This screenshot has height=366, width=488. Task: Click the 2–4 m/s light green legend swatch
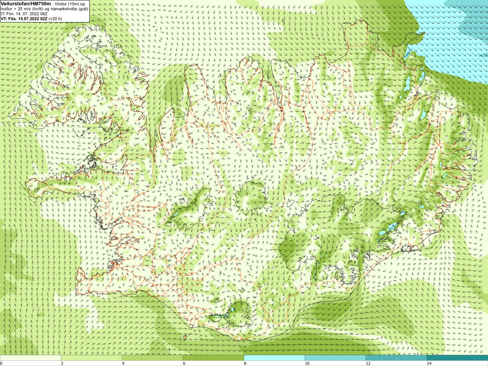(91, 358)
